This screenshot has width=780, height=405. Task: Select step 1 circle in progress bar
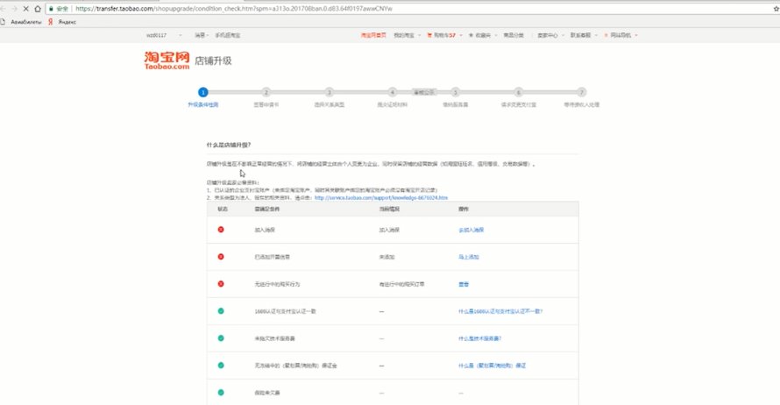tap(203, 92)
